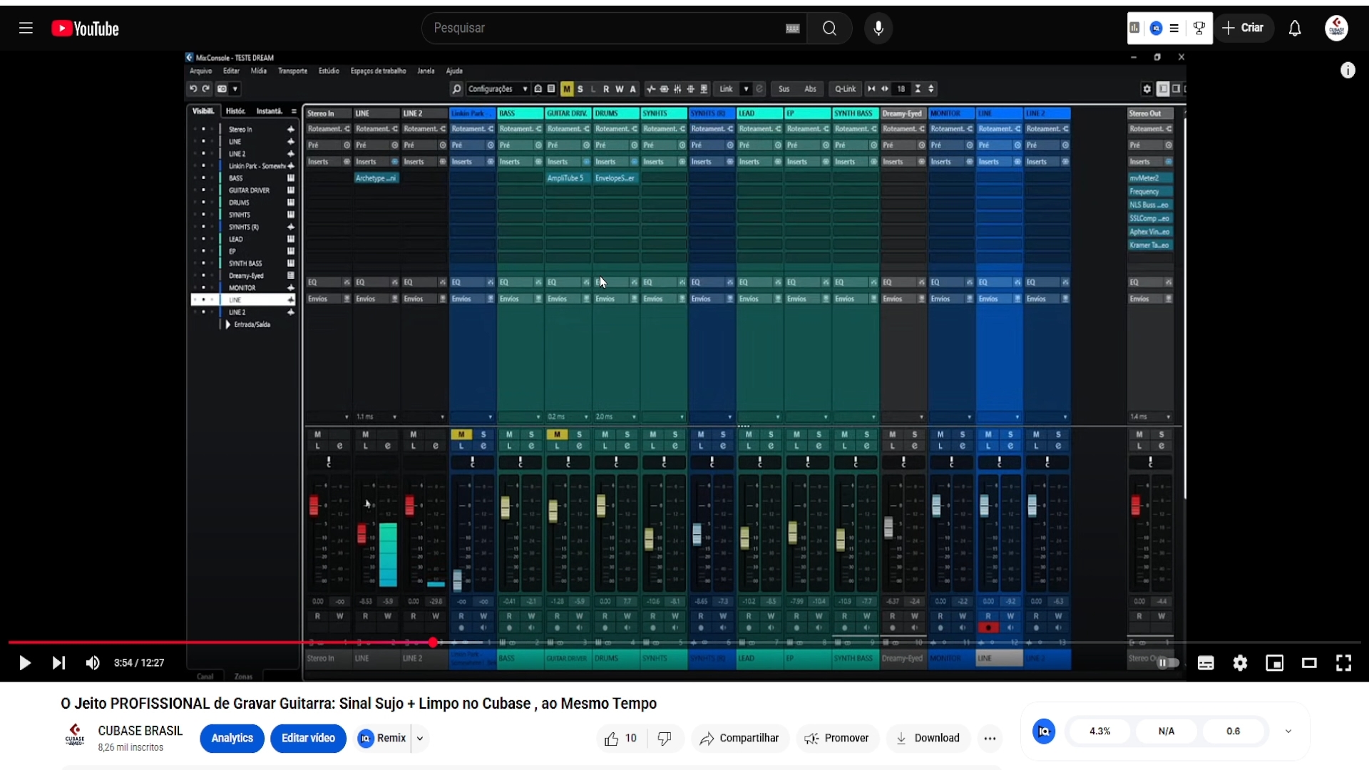Click MixConsole redo arrow icon

point(206,89)
